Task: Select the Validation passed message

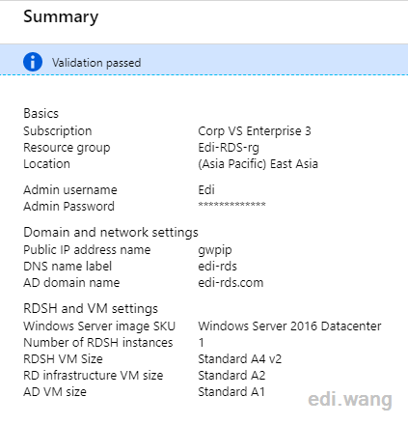Action: pos(96,63)
